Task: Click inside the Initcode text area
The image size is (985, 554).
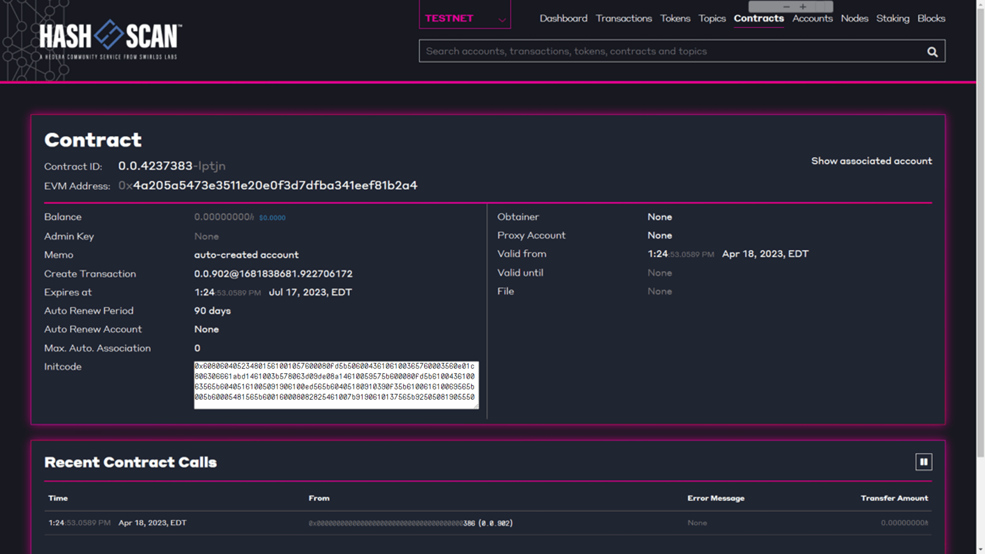Action: coord(336,385)
